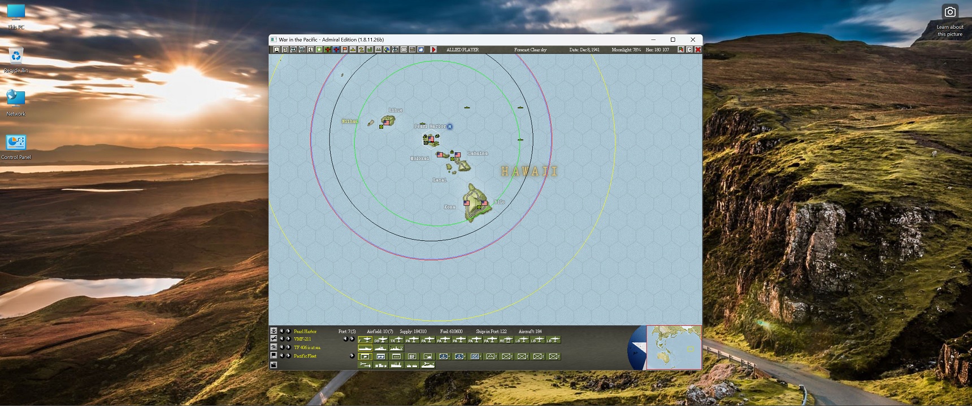
Task: Select the 'TR' transport air unit icon
Action: [397, 340]
